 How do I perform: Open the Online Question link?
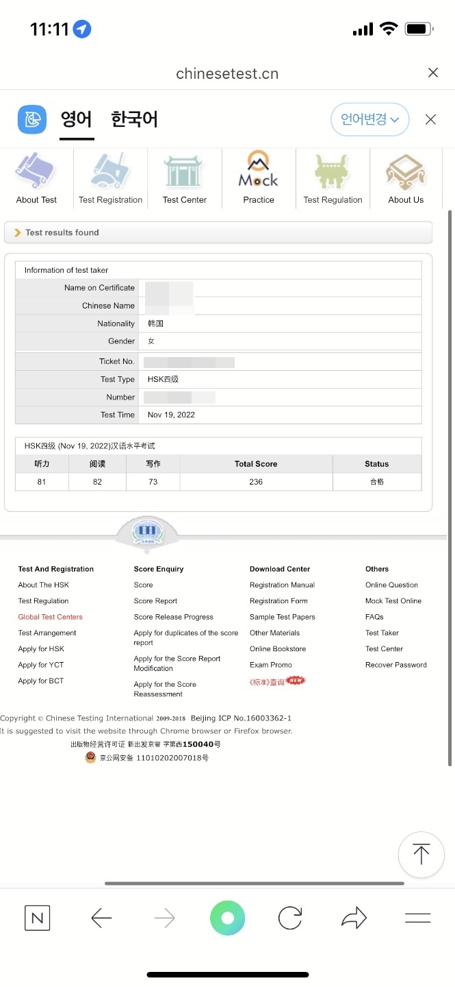pos(392,585)
